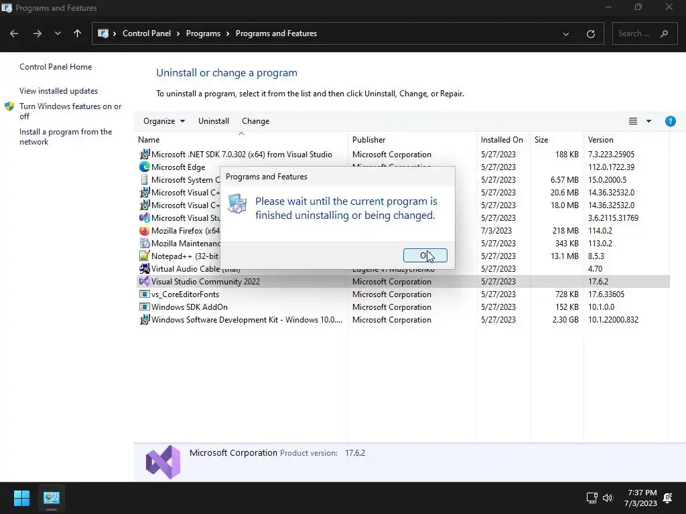Select Programs breadcrumb in address bar

[203, 33]
